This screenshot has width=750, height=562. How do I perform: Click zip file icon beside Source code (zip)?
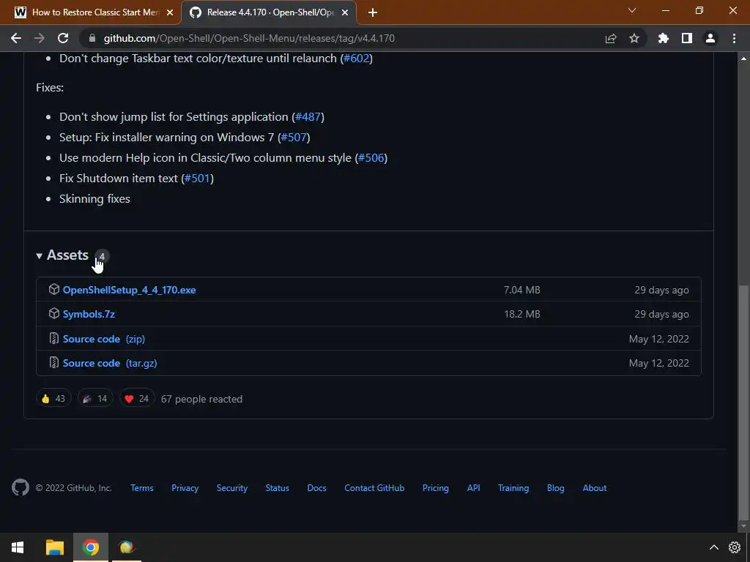tap(54, 338)
